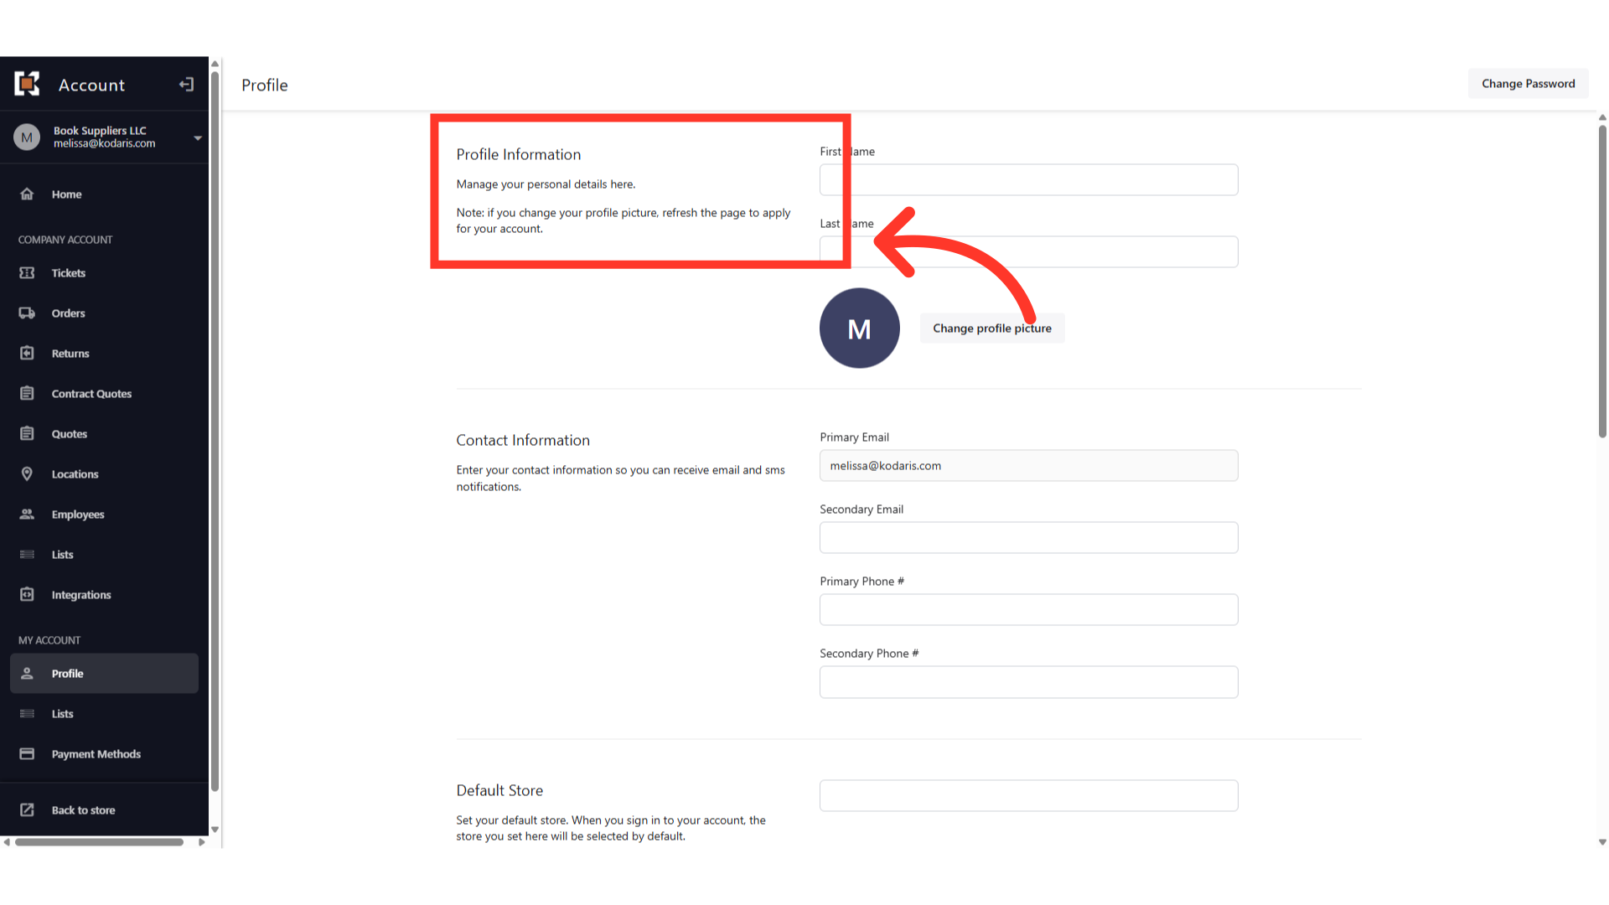
Task: Click the Integrations icon
Action: point(27,595)
